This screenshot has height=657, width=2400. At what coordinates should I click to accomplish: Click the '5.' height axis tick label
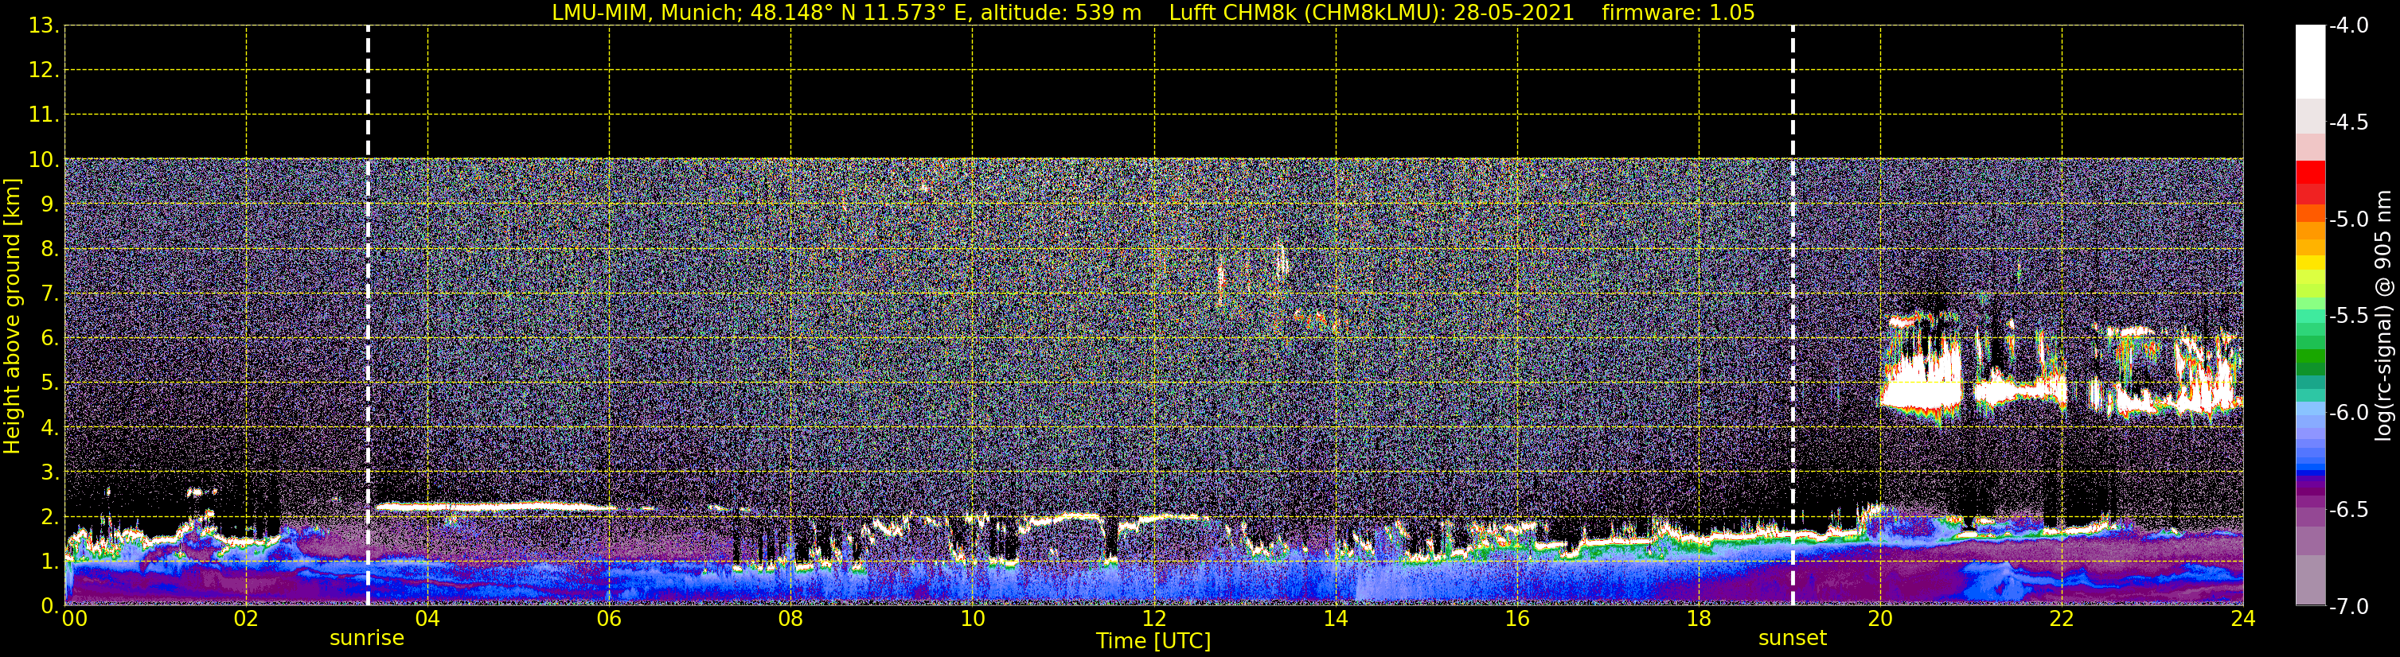(x=50, y=383)
